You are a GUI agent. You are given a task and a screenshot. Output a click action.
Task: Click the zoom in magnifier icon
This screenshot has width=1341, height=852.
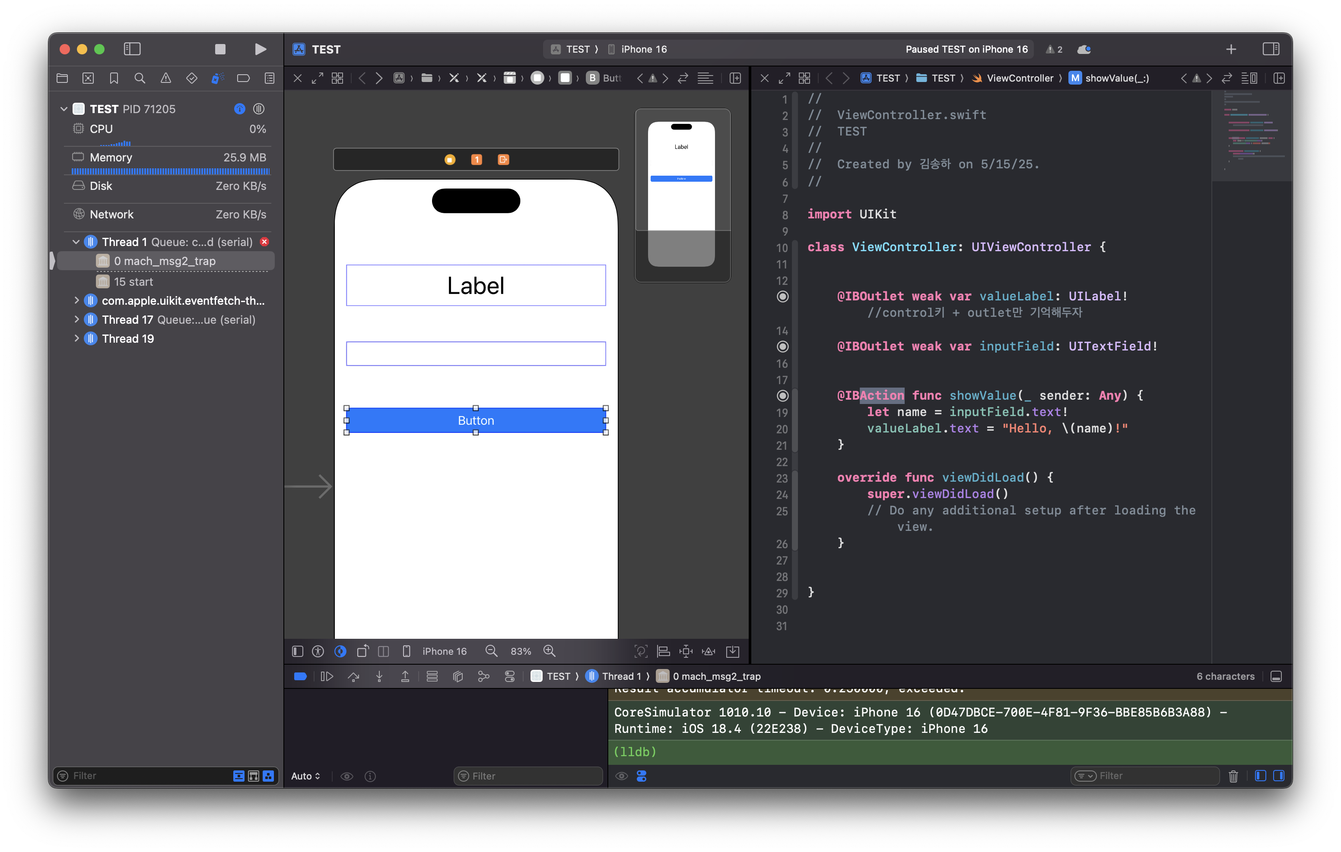549,650
